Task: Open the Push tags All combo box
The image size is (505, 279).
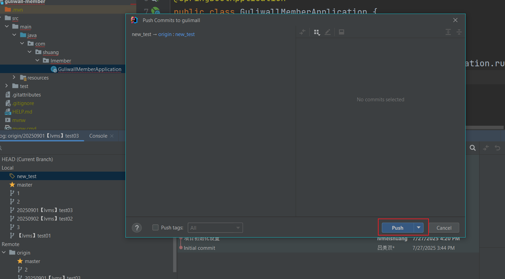Action: pyautogui.click(x=215, y=228)
